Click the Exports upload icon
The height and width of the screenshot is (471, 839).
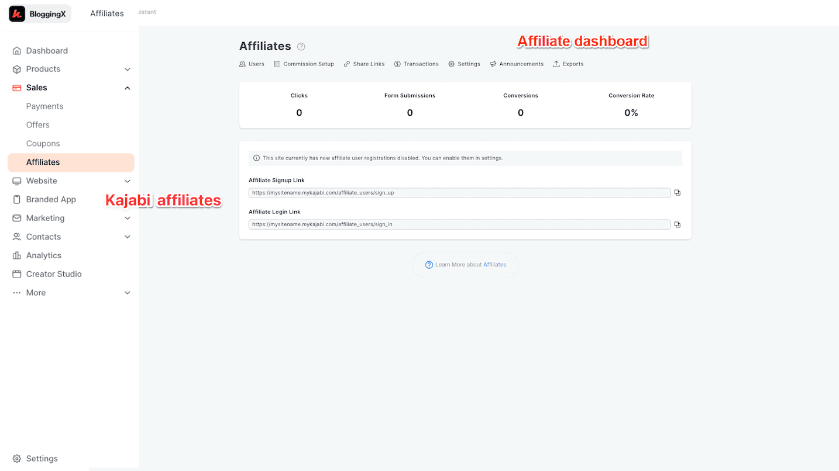(x=556, y=64)
